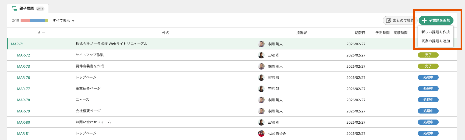The width and height of the screenshot is (465, 140).
Task: Open issue titled お問い合わせフォーム
Action: tap(93, 122)
